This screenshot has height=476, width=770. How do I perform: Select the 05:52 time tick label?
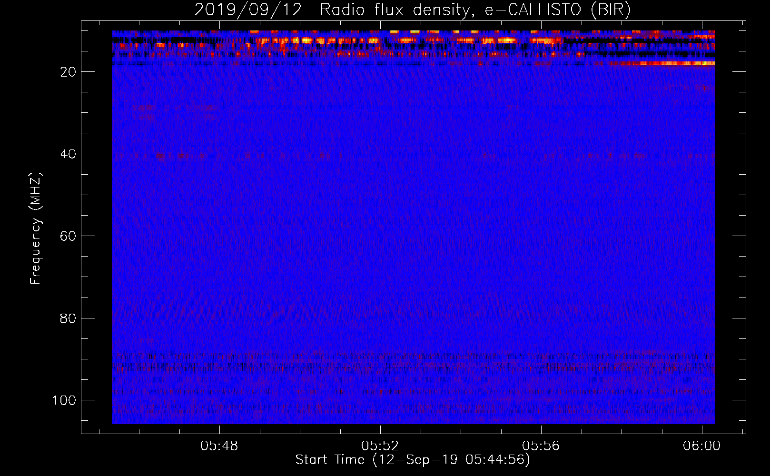coord(380,446)
